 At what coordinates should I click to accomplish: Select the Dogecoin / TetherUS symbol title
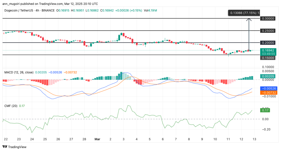[x=19, y=10]
